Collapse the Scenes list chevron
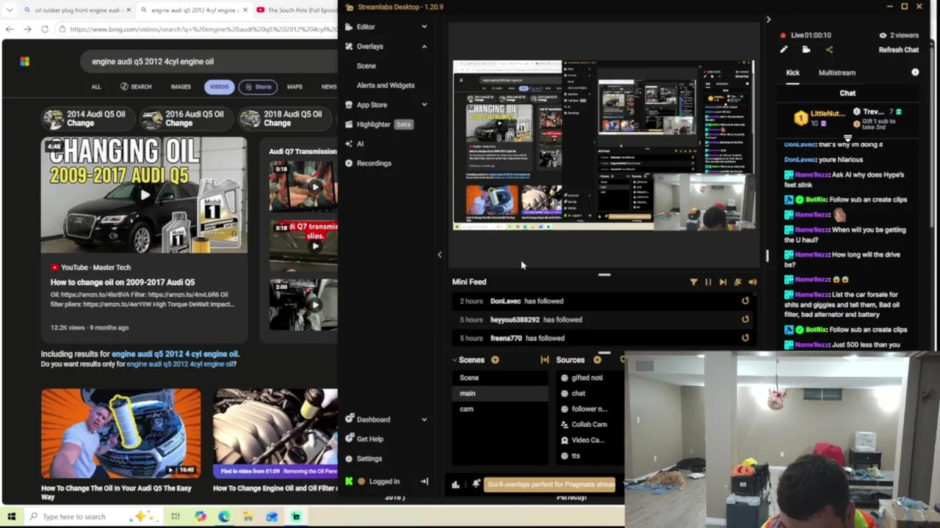 [x=455, y=360]
